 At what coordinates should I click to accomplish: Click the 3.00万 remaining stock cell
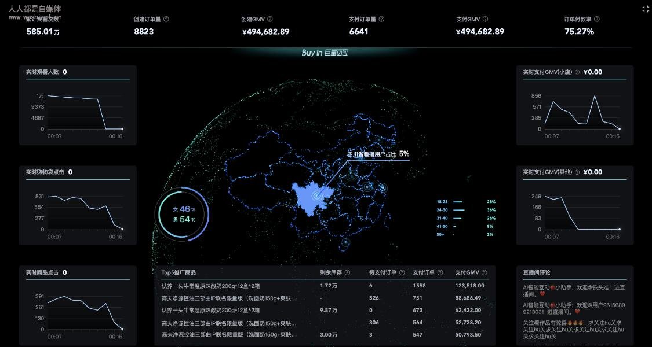point(329,334)
